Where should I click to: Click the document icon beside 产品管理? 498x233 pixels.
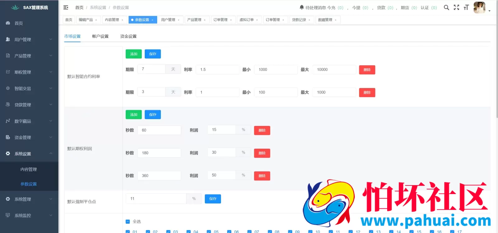click(x=8, y=56)
